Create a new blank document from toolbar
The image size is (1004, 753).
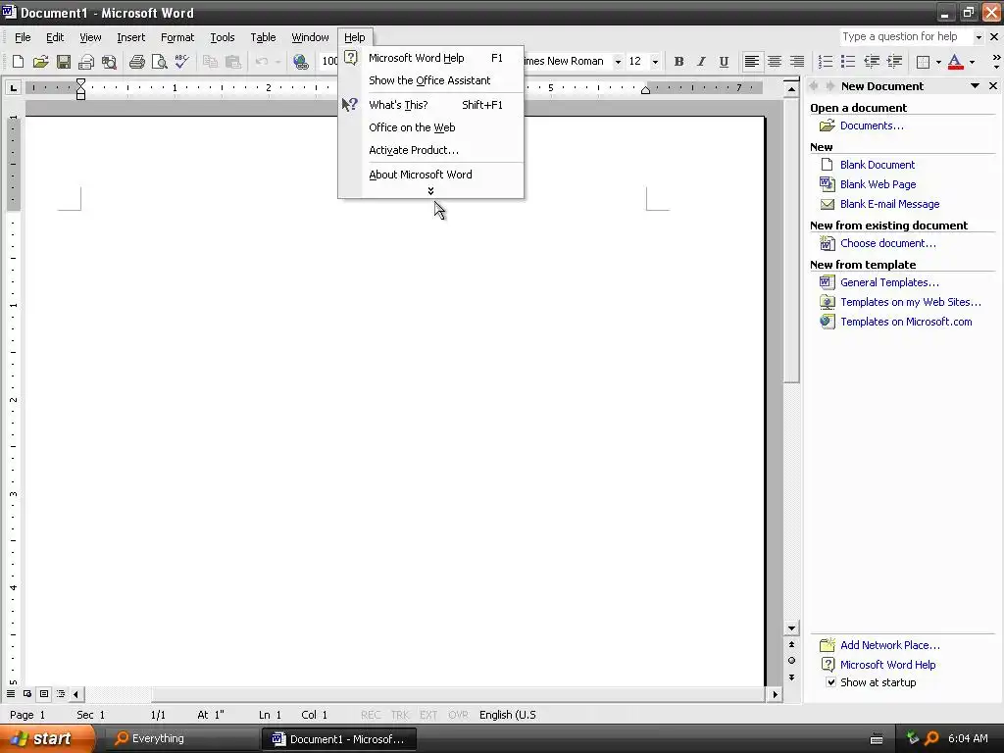(x=18, y=62)
